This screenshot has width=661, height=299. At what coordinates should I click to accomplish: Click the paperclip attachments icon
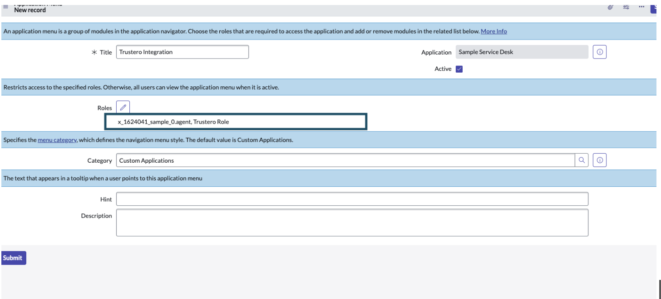click(611, 7)
